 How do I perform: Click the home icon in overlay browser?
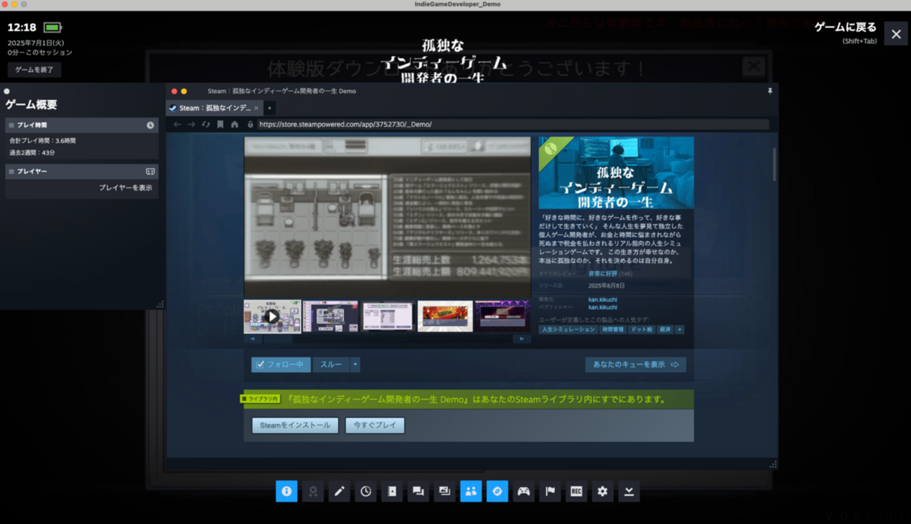(x=235, y=125)
